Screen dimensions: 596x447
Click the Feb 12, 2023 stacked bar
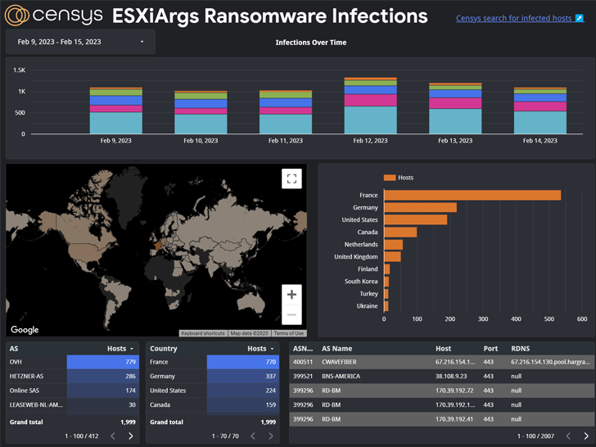(370, 106)
